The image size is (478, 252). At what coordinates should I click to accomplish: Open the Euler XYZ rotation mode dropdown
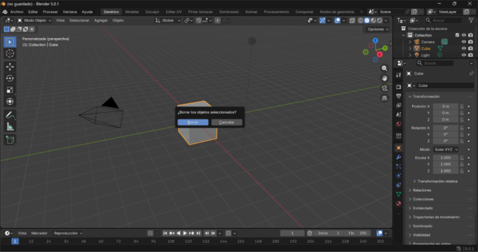446,149
